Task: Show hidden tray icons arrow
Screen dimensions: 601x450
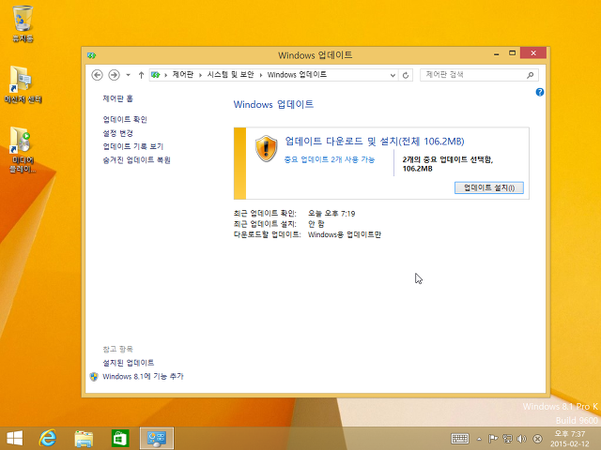Action: [x=479, y=439]
